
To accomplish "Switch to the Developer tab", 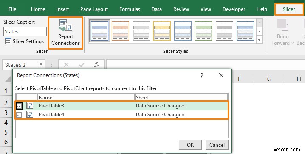I will click(x=234, y=9).
